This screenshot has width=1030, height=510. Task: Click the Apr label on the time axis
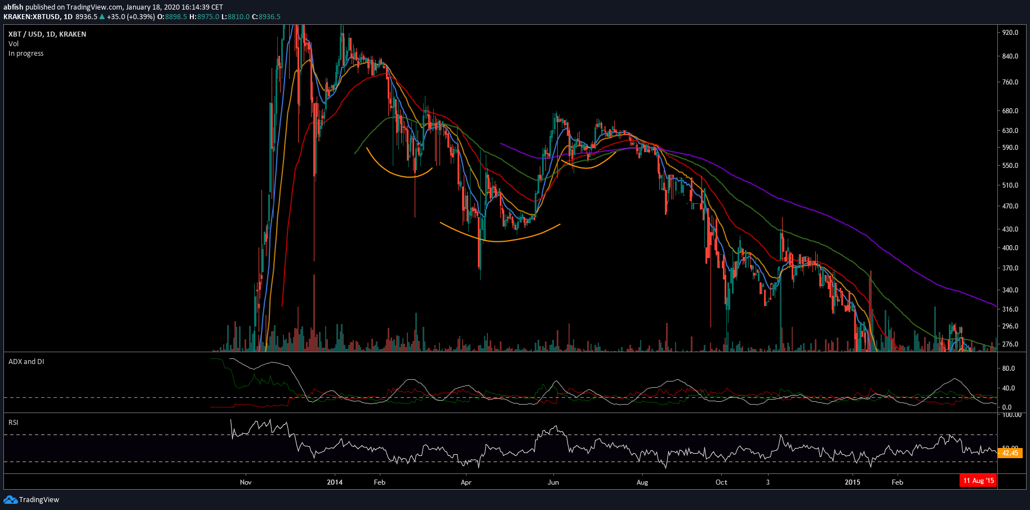[466, 482]
